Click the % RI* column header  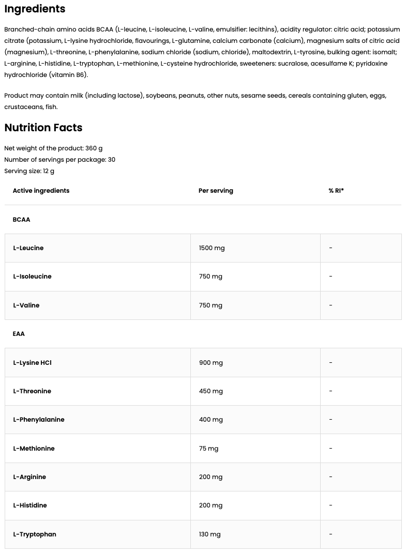click(336, 191)
